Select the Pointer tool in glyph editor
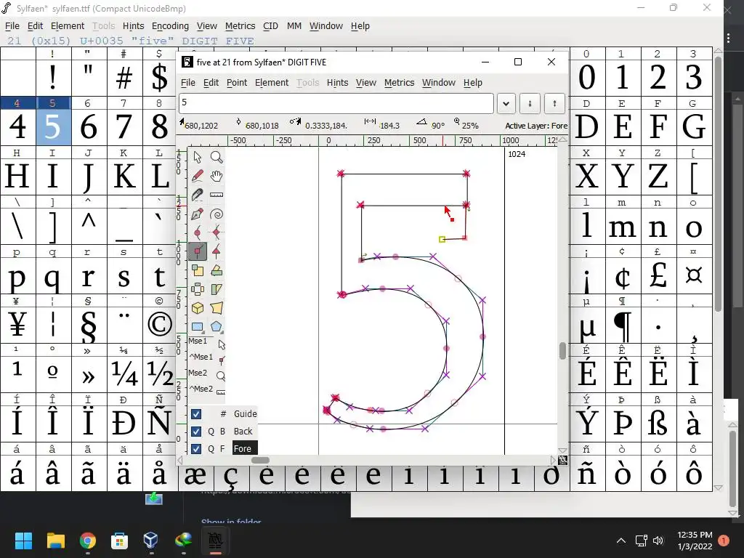The width and height of the screenshot is (744, 558). 198,157
